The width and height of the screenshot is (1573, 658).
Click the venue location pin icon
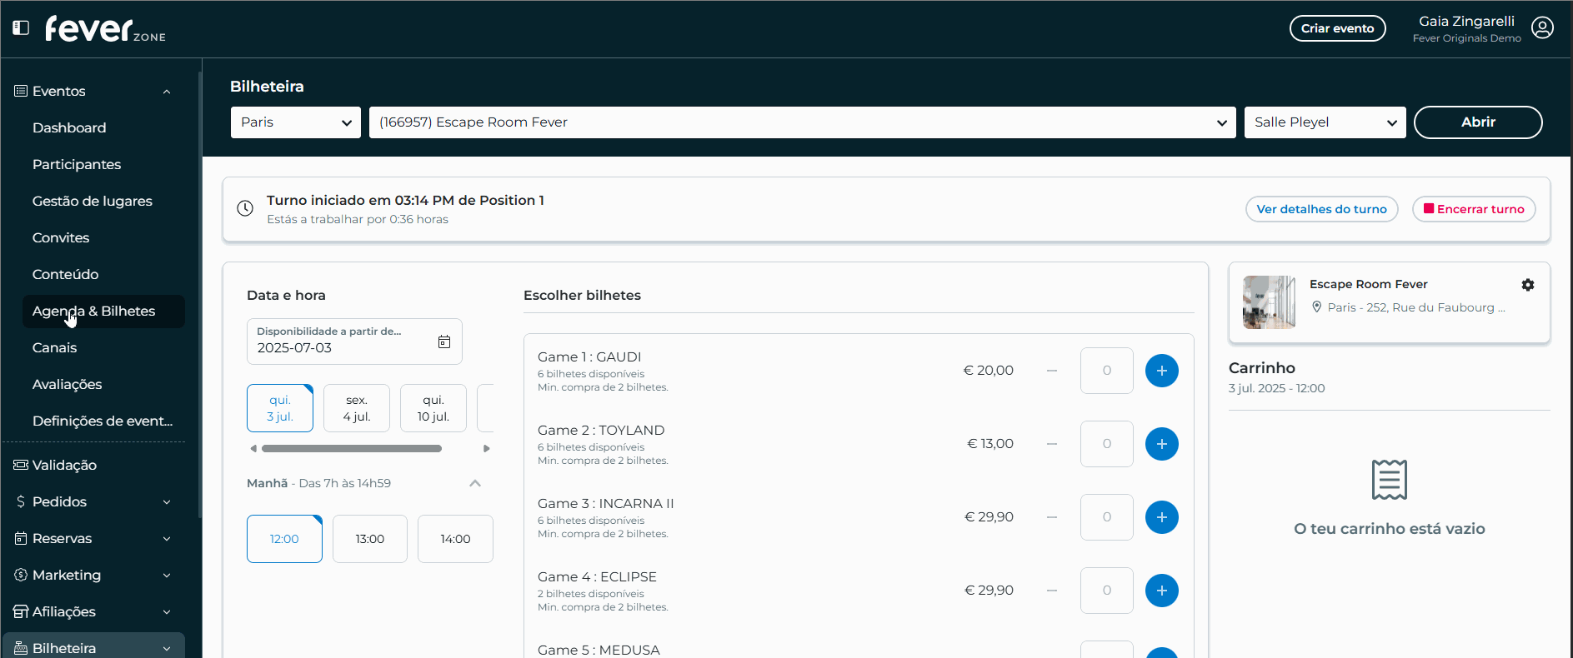pyautogui.click(x=1317, y=307)
